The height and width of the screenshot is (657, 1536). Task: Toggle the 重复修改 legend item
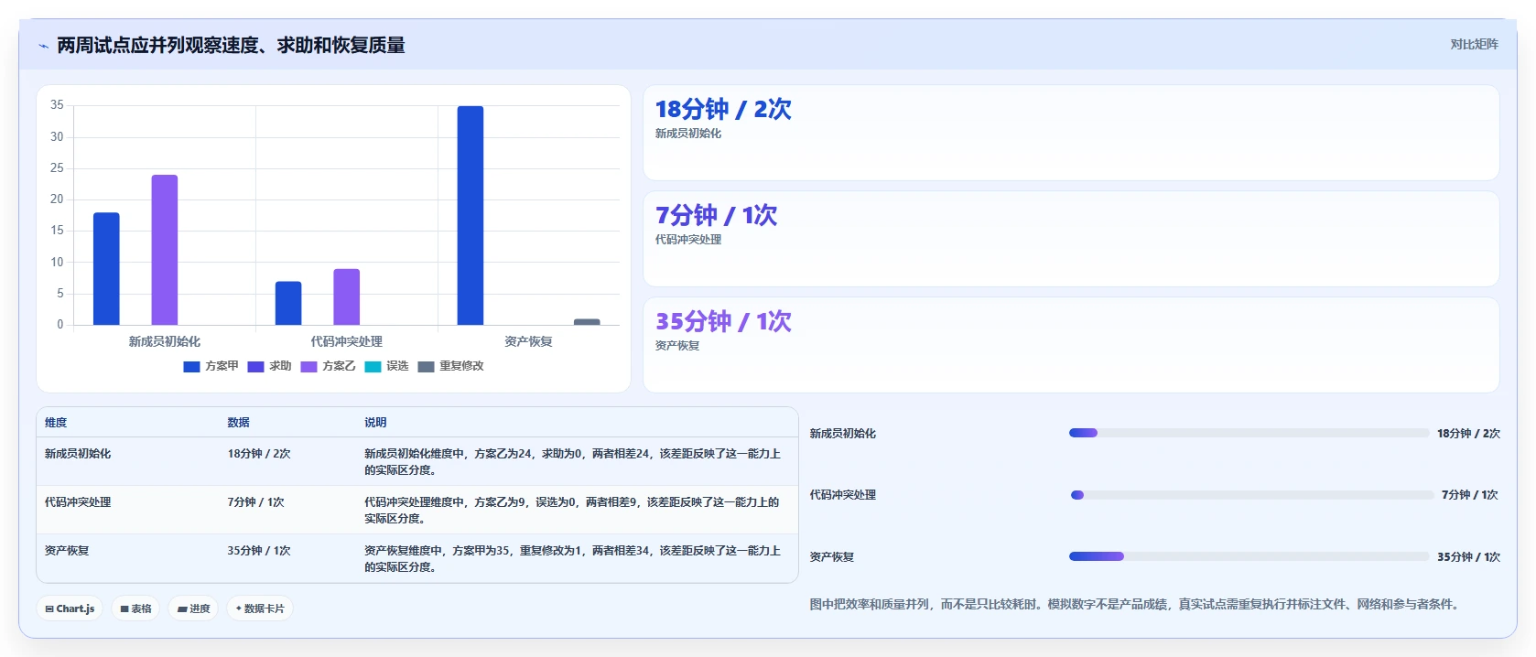[x=450, y=366]
